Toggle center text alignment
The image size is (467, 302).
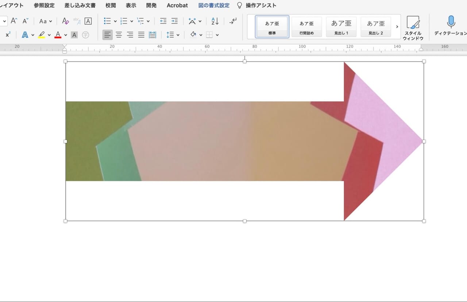(119, 35)
